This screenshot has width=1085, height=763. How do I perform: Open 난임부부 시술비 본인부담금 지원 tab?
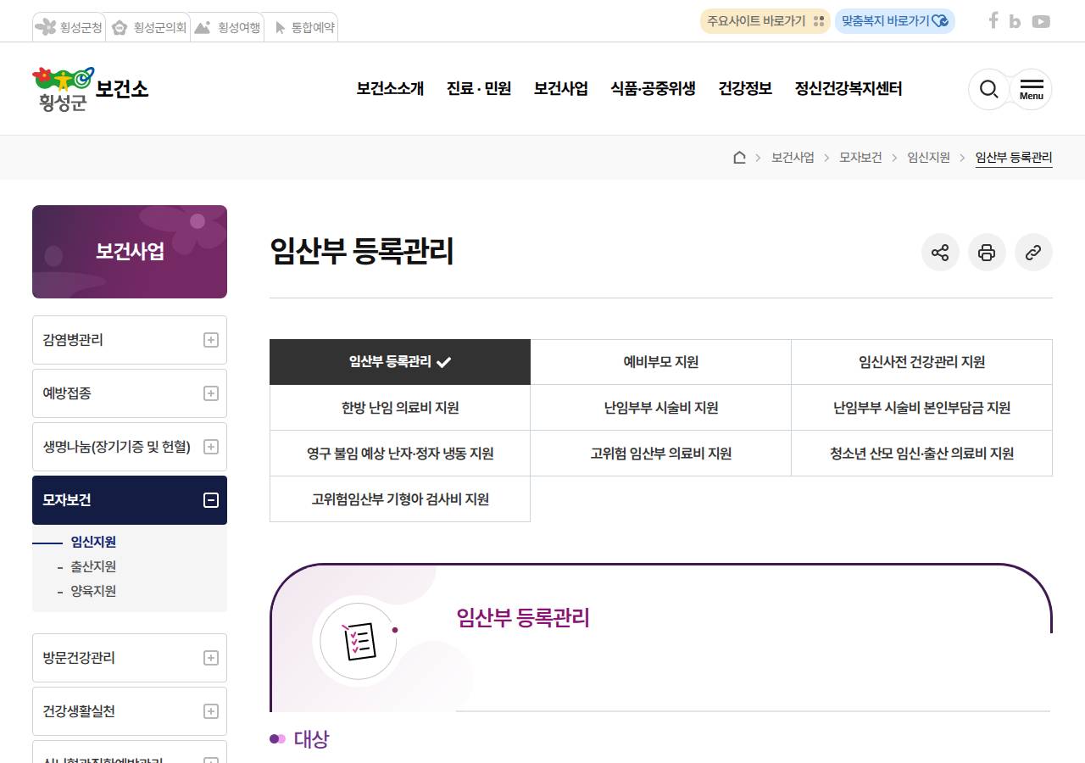click(x=922, y=408)
